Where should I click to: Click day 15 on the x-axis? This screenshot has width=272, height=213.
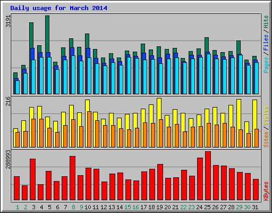[127, 207]
